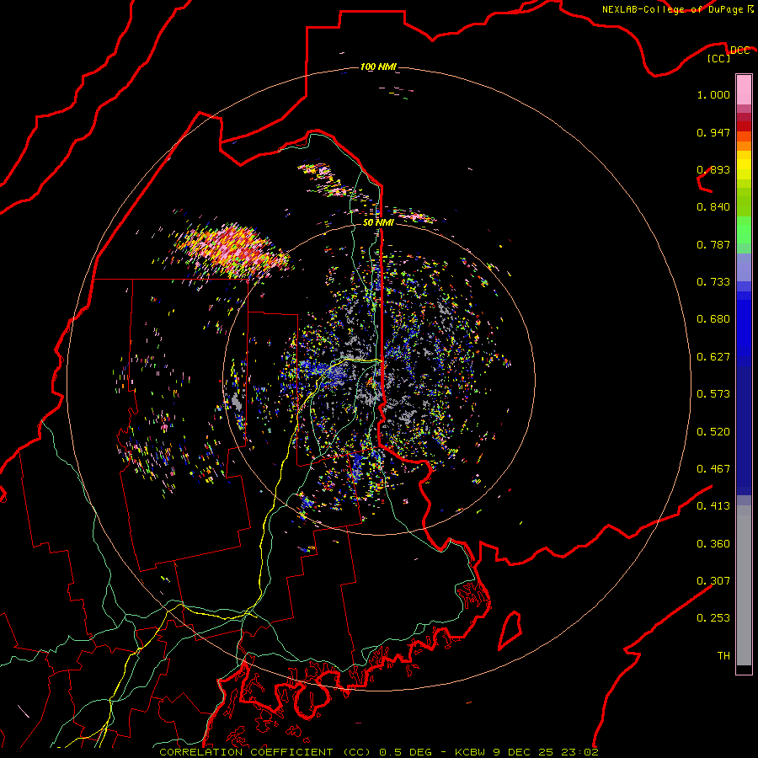Select the 0.360 scale value
Viewport: 758px width, 758px height.
[713, 544]
